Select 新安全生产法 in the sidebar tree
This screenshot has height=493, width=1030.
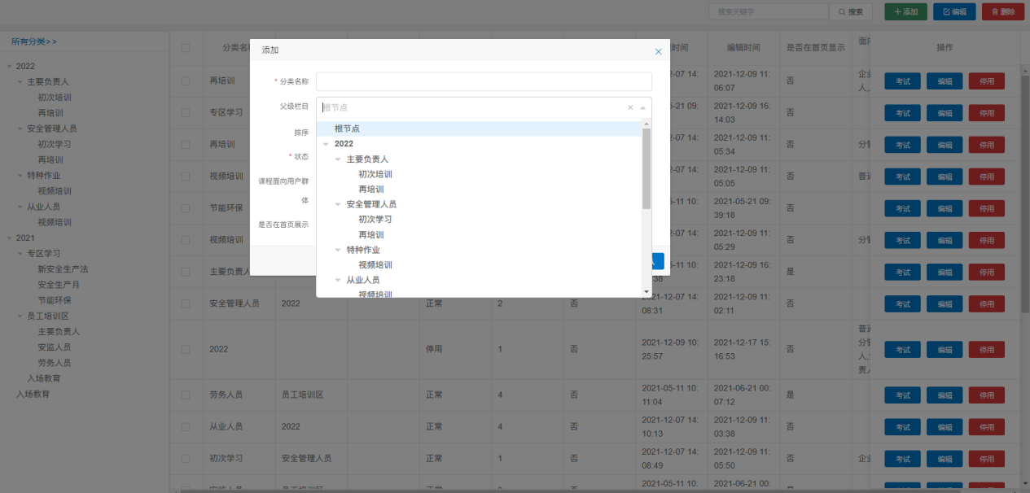click(63, 269)
